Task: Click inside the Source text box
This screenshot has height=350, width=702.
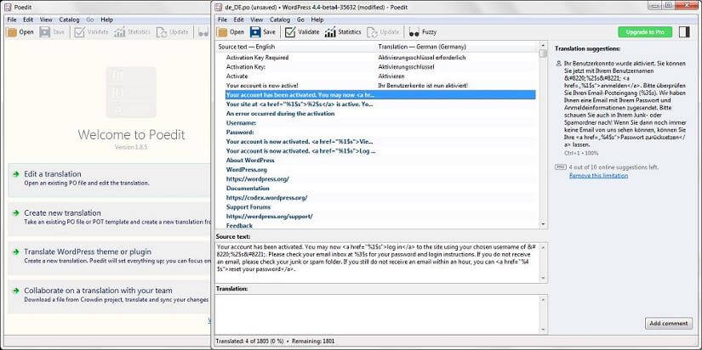Action: click(378, 262)
